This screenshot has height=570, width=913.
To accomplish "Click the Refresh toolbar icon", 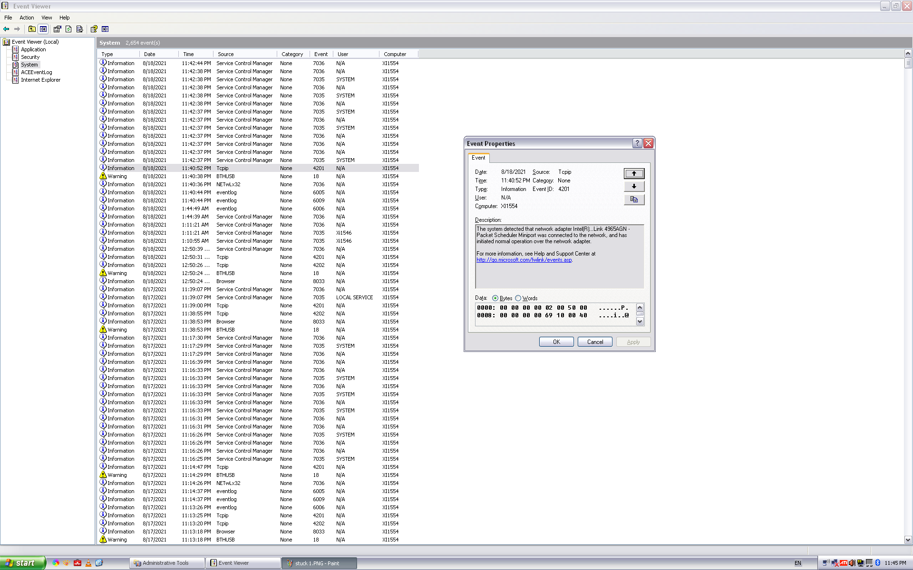I will tap(68, 29).
